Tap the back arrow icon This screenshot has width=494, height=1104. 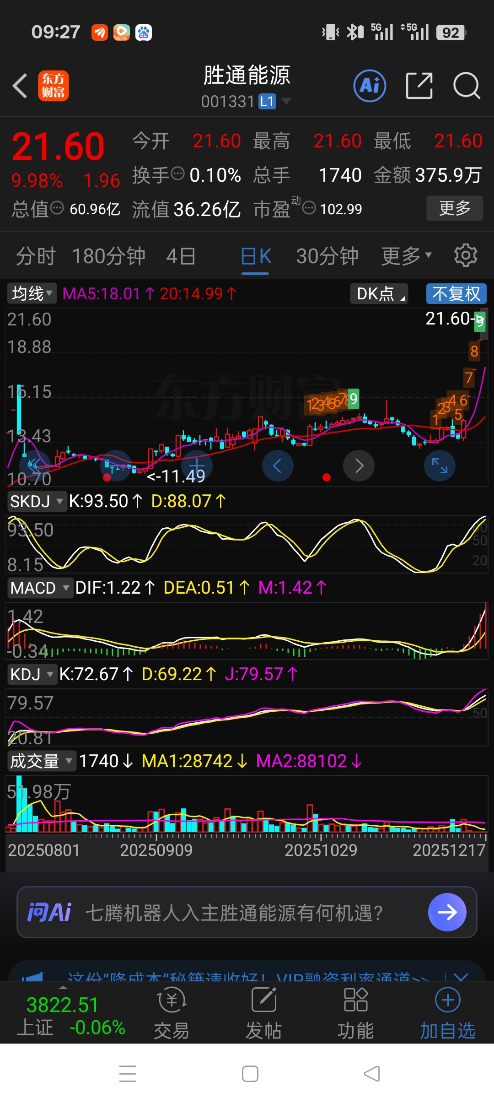(x=20, y=86)
